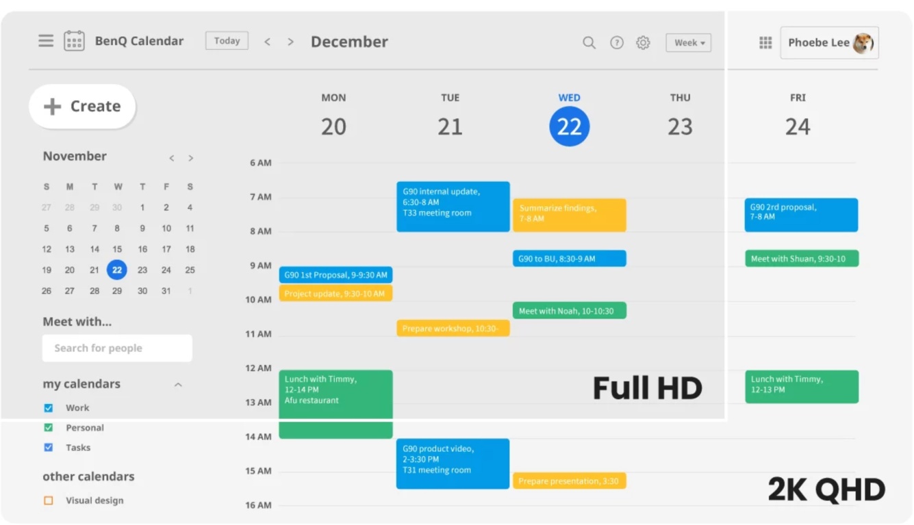Collapse the my calendars section

(178, 385)
